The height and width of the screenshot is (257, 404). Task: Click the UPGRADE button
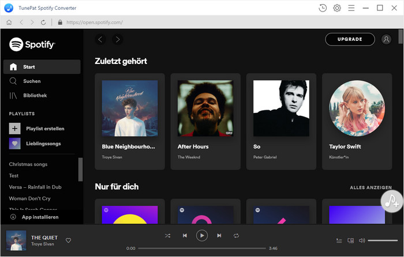[x=350, y=39]
